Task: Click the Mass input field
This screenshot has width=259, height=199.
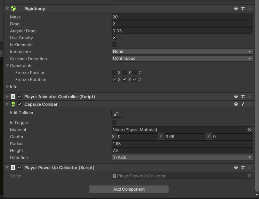Action: coord(182,17)
